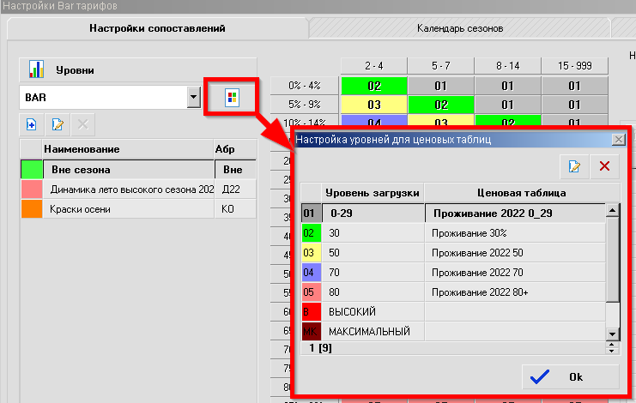
Task: Expand the BAR tariff dropdown
Action: tap(192, 98)
